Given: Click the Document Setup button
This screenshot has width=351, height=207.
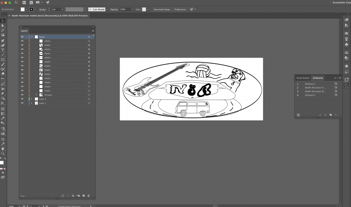Looking at the screenshot, I should pyautogui.click(x=162, y=9).
